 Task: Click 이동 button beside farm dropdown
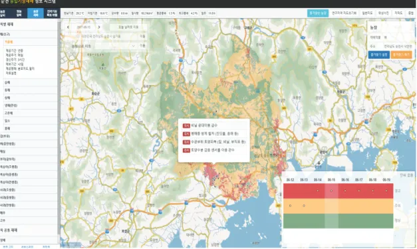[x=142, y=46]
